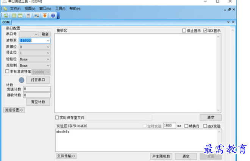Enable 非标准波特率 checkbox
The width and height of the screenshot is (250, 161).
coord(7,71)
